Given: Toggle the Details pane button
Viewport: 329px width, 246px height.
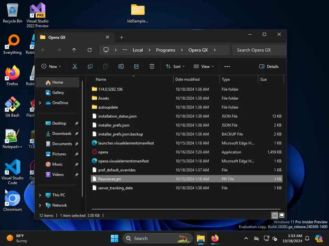Looking at the screenshot, I should [269, 67].
